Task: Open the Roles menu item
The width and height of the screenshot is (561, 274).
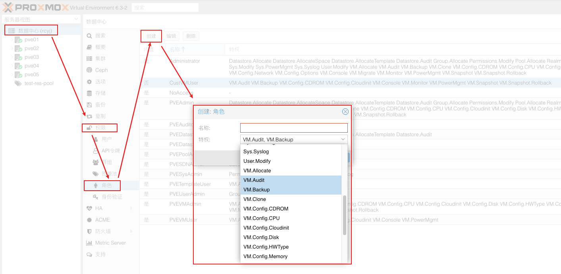Action: 111,185
